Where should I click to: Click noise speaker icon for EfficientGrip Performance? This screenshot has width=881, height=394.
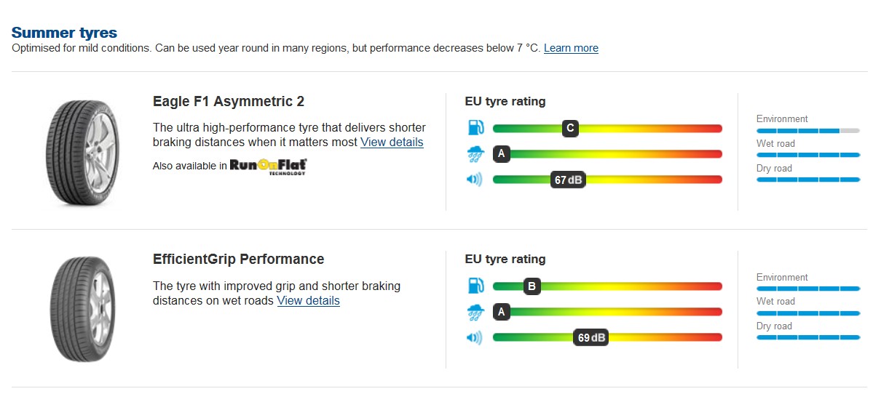pos(475,337)
